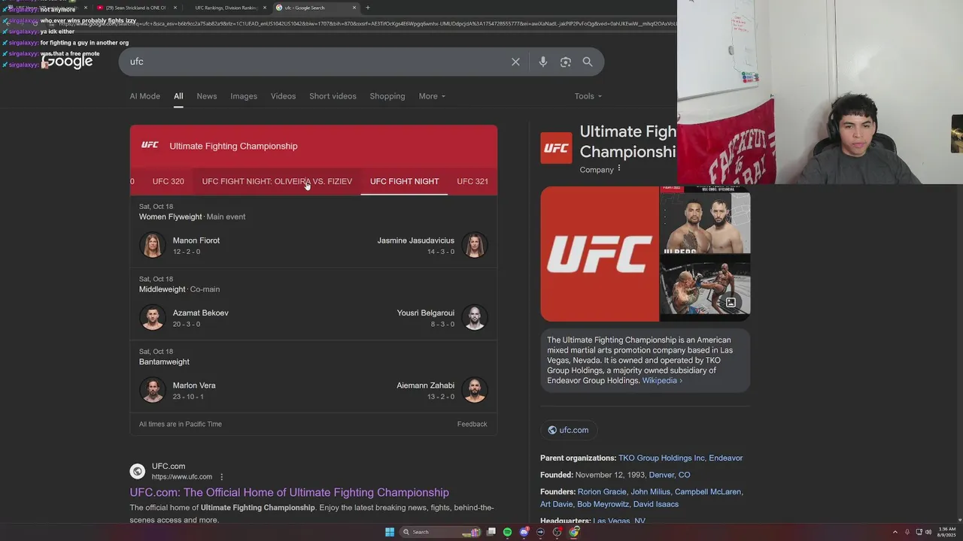963x541 pixels.
Task: Select the 'ufc - Google Search' tab
Action: click(315, 8)
